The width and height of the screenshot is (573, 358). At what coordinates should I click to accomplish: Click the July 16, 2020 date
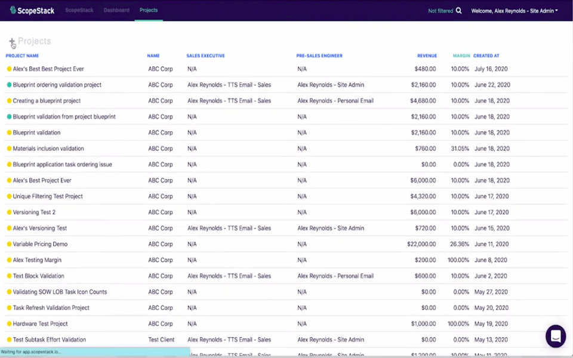click(491, 69)
